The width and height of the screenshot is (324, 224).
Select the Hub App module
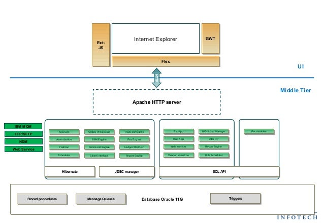(x=179, y=139)
